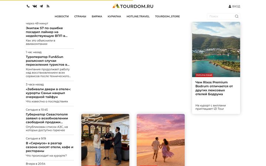Open the headline about the S7 crew landing
The height and width of the screenshot is (166, 266).
click(x=47, y=32)
